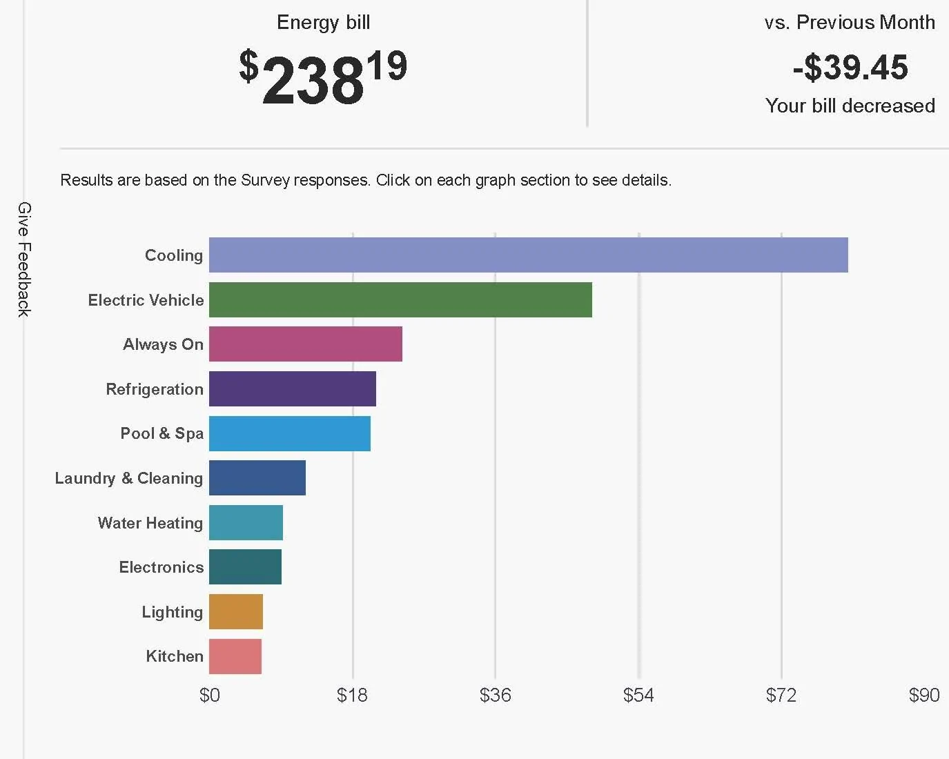Click the Cooling category label
Screen dimensions: 949x759
tap(174, 255)
